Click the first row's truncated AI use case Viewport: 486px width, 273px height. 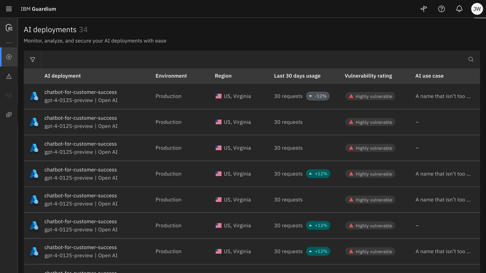point(443,96)
